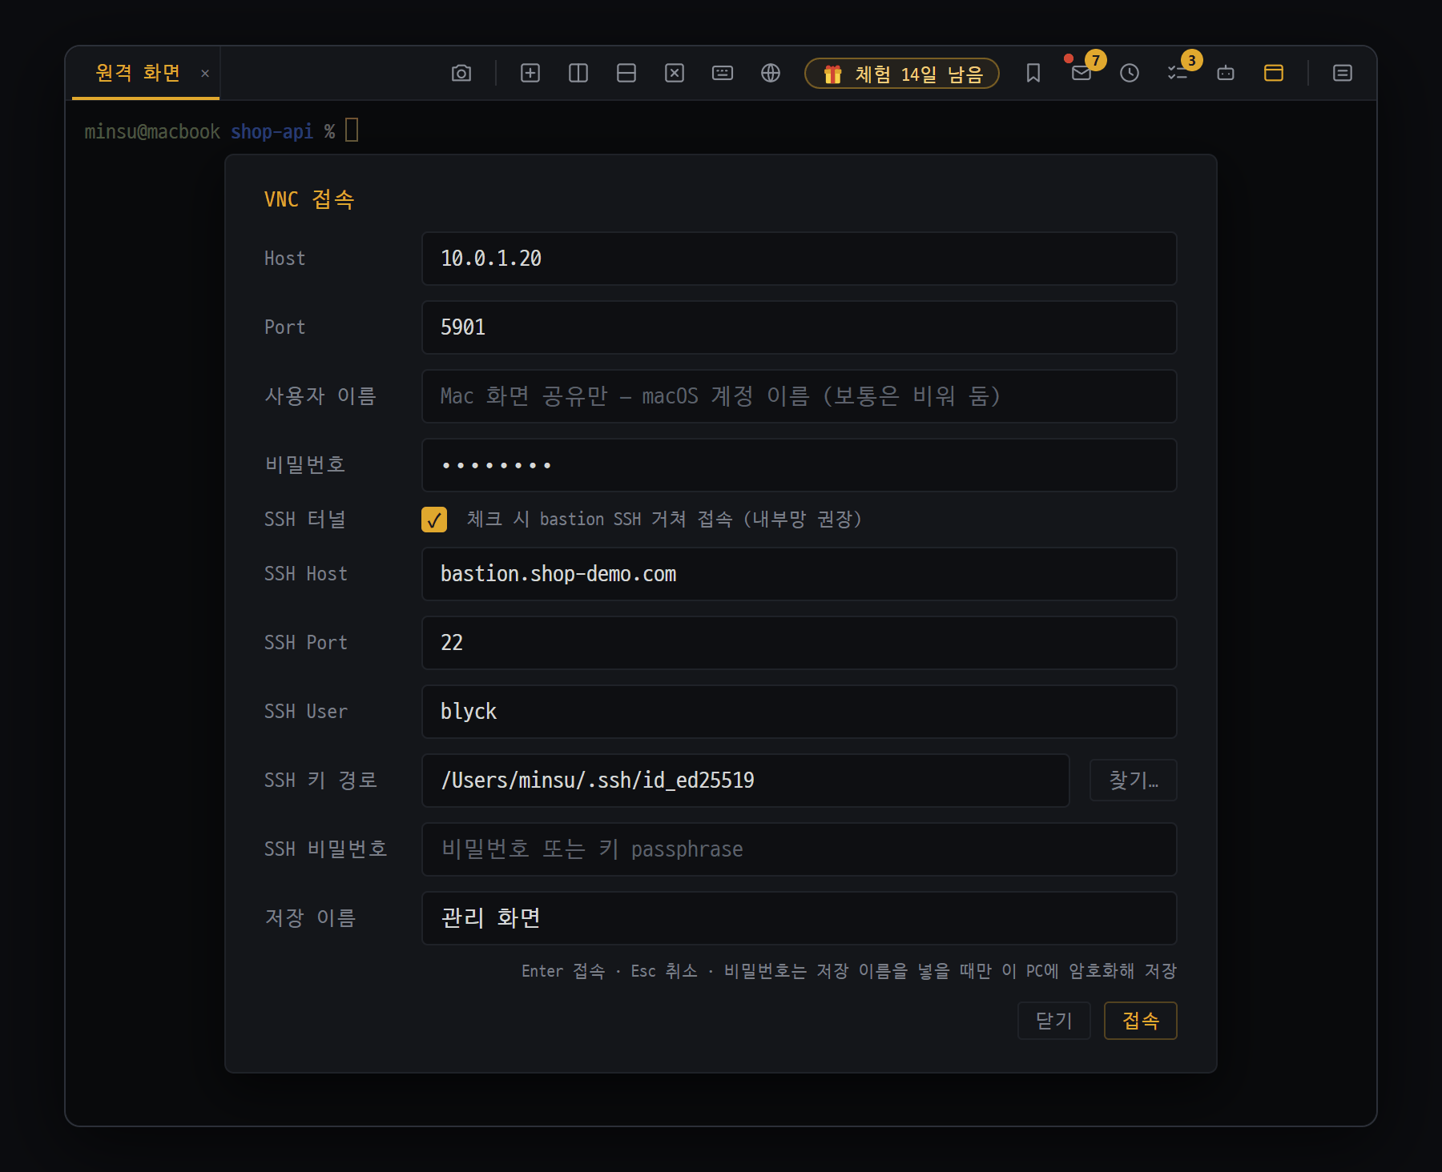The image size is (1442, 1172).
Task: Open task checklist with 3 badge
Action: pos(1178,74)
